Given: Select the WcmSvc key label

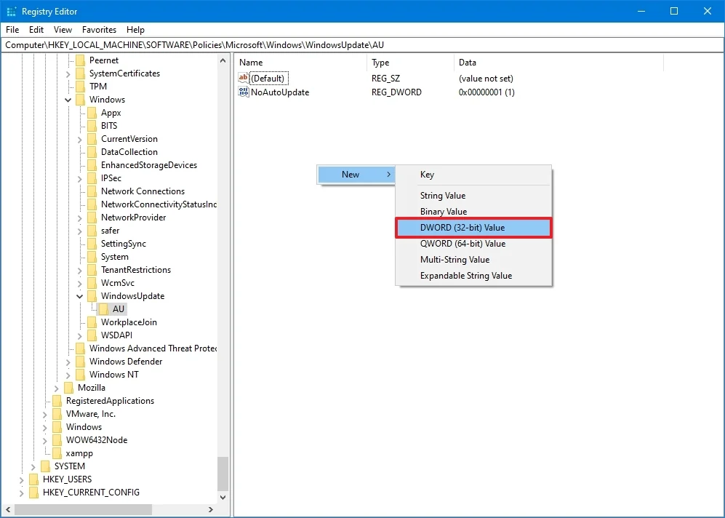Looking at the screenshot, I should pyautogui.click(x=118, y=282).
